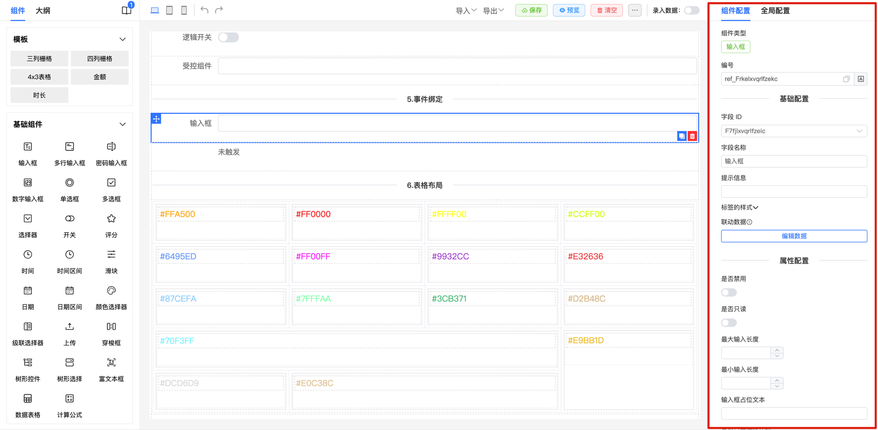Insert the 4x3表格 template

[x=39, y=77]
